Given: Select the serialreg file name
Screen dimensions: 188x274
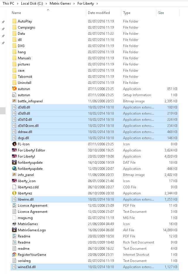Looking at the screenshot, I should [24, 261].
